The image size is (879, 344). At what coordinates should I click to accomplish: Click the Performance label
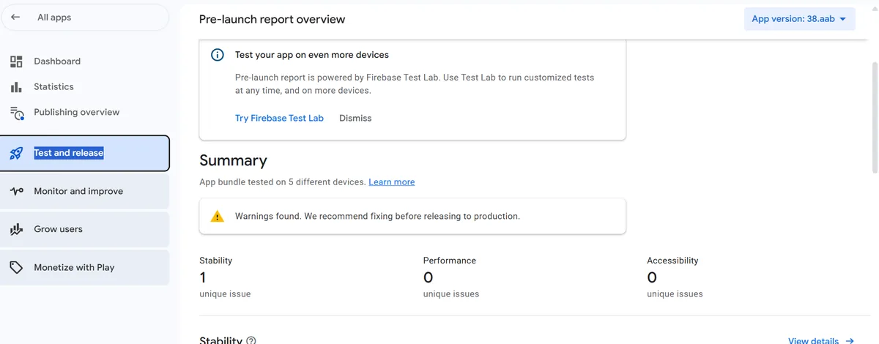[x=449, y=261]
